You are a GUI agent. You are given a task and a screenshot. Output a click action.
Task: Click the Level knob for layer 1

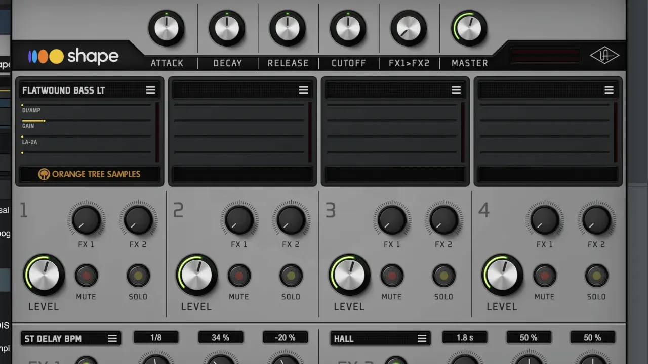(x=44, y=275)
